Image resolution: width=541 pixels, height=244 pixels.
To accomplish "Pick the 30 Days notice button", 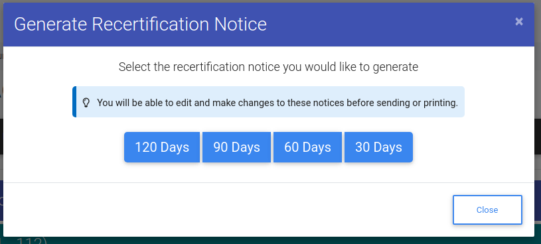I will (x=378, y=147).
